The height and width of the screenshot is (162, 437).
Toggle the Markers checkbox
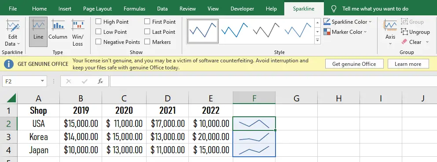coord(147,42)
